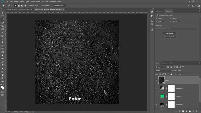
Task: Select the Hand tool
Action: 3,75
